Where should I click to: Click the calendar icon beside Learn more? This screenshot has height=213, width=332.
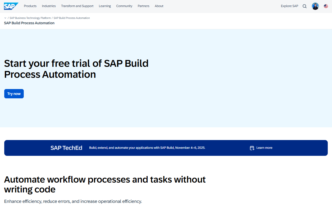click(252, 148)
